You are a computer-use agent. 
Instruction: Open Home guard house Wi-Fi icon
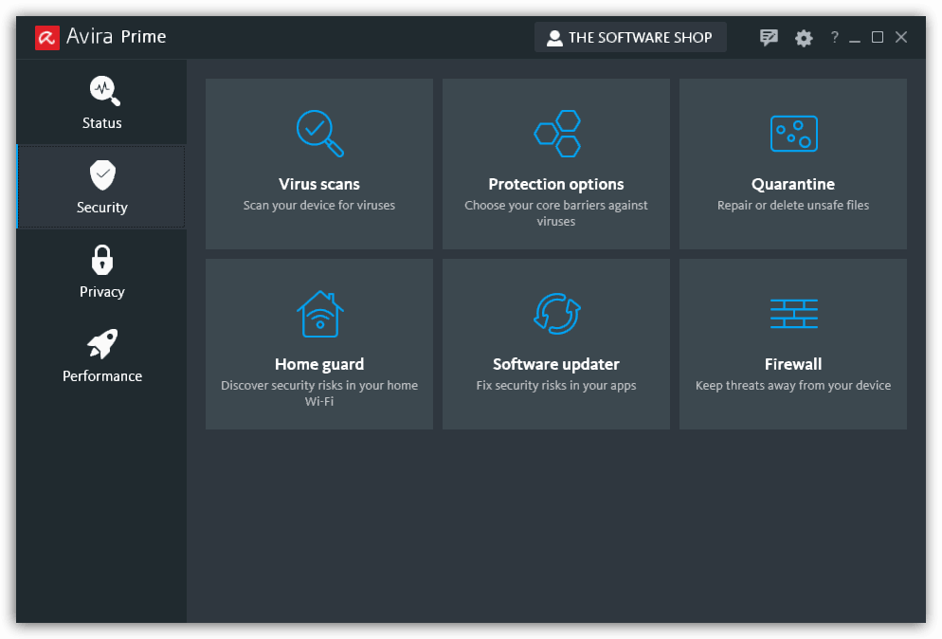(x=319, y=314)
